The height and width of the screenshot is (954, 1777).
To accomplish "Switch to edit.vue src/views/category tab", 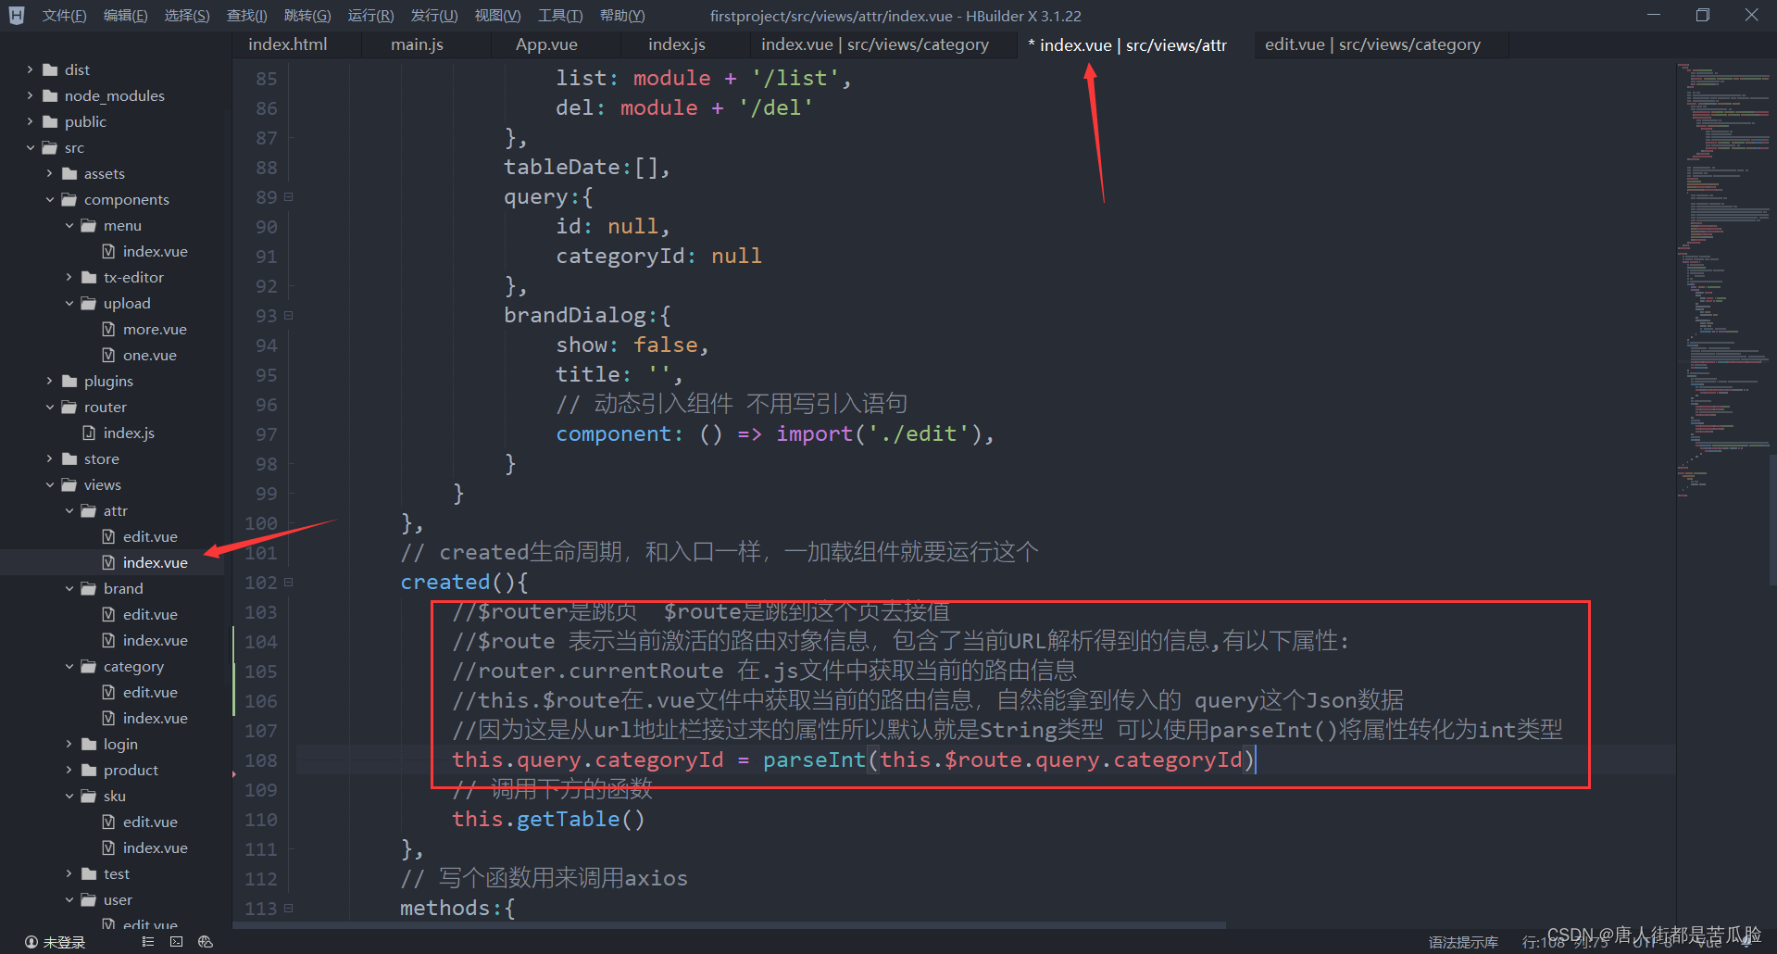I will coord(1372,44).
